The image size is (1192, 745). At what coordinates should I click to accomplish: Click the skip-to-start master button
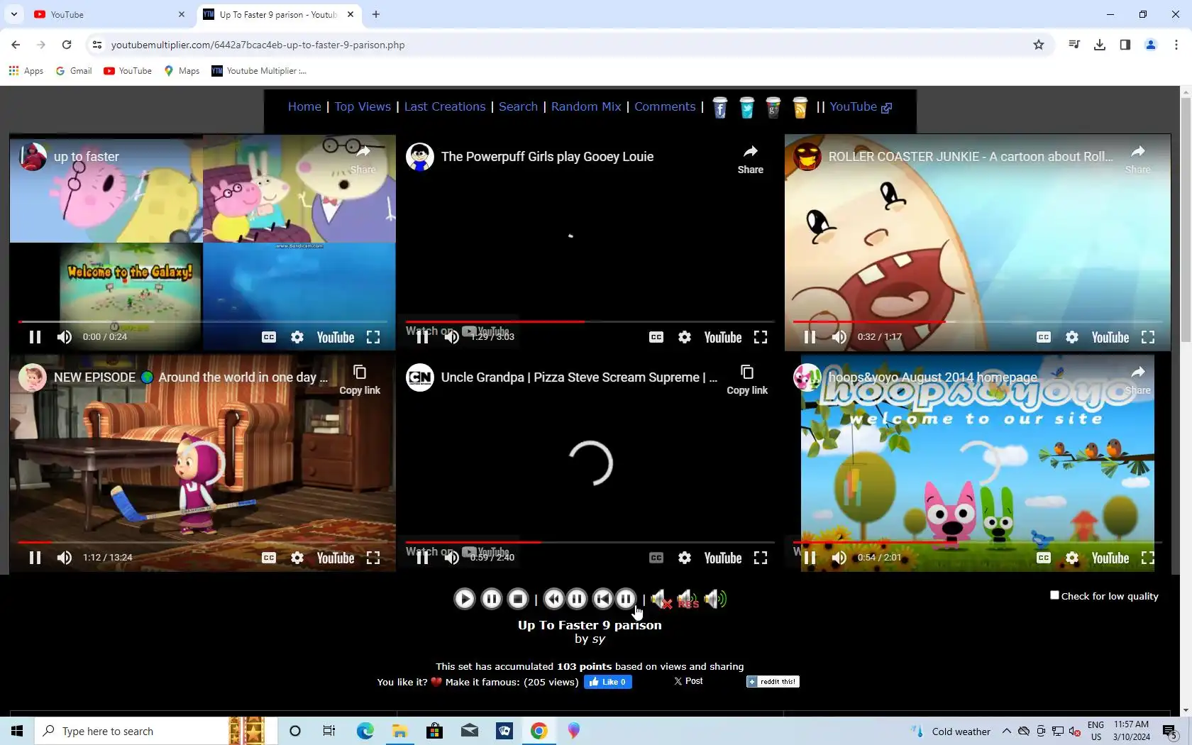point(602,599)
